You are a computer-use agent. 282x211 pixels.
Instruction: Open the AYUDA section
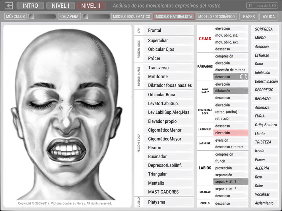[269, 17]
